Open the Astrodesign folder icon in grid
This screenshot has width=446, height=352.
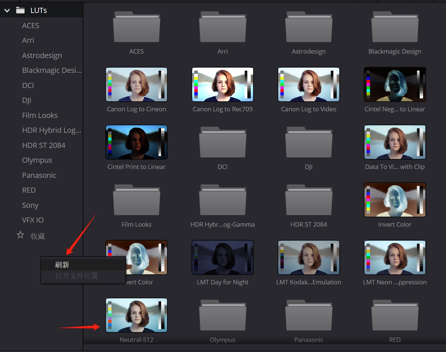pyautogui.click(x=309, y=27)
